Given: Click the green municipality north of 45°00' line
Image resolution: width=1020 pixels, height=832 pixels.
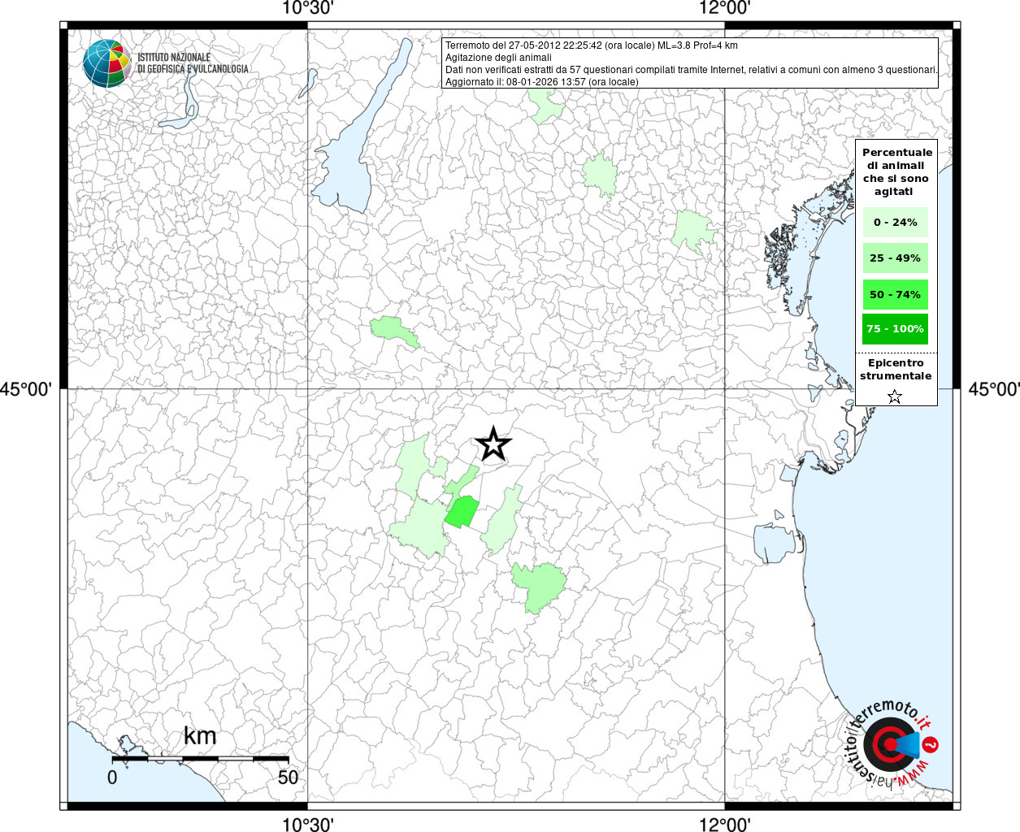Looking at the screenshot, I should click(x=395, y=331).
